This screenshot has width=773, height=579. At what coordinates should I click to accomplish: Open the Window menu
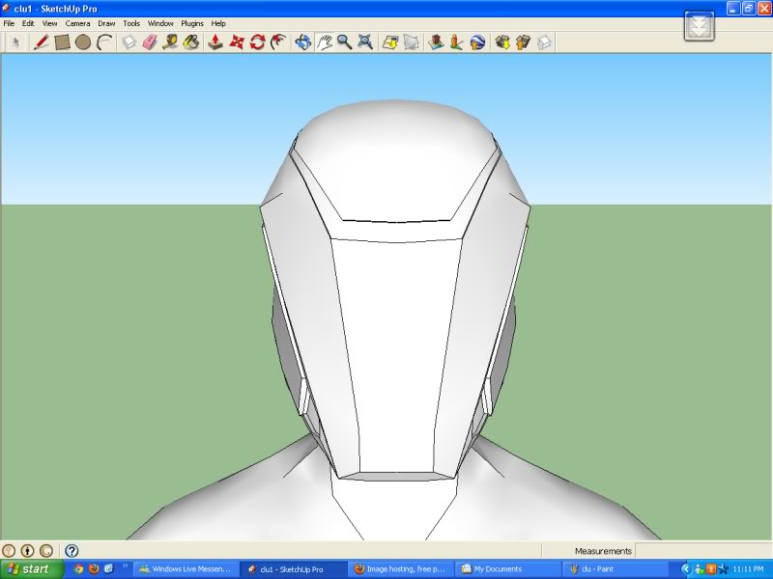point(160,23)
